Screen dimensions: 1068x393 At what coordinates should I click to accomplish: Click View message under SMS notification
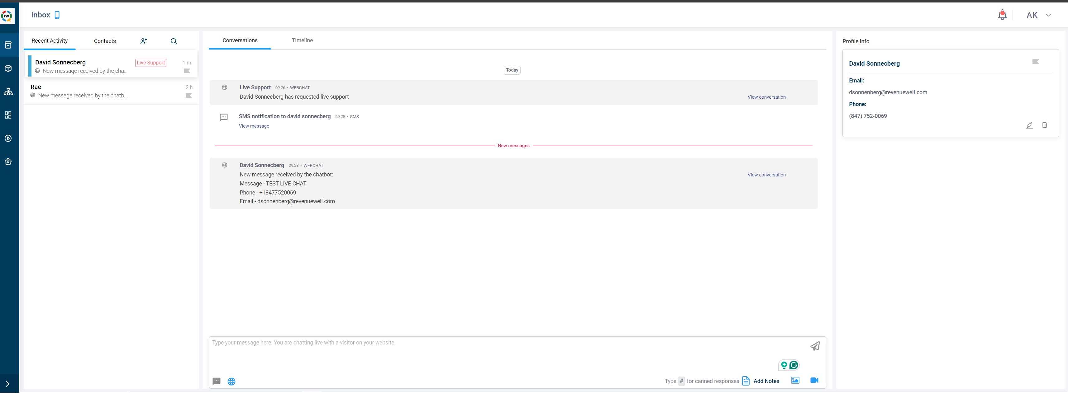click(x=254, y=126)
